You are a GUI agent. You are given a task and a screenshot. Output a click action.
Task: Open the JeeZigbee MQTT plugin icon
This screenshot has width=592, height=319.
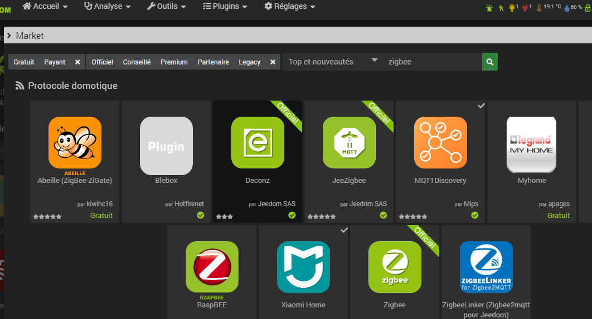pos(349,142)
